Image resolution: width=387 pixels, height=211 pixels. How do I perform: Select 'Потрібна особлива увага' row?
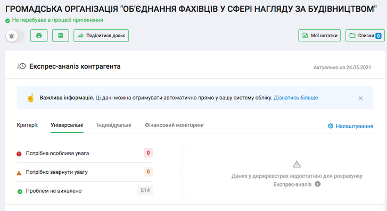85,153
